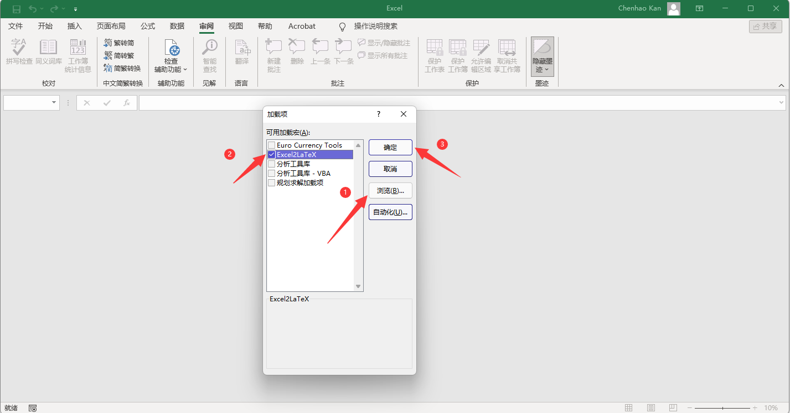Image resolution: width=790 pixels, height=413 pixels.
Task: Check the 分析工具库 - VBA checkbox
Action: 272,174
